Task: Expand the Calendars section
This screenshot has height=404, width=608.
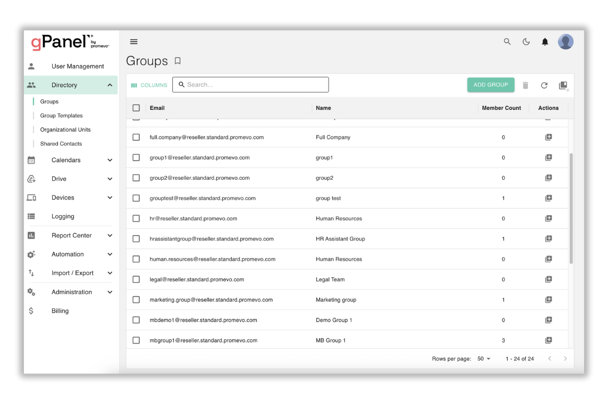Action: (x=110, y=160)
